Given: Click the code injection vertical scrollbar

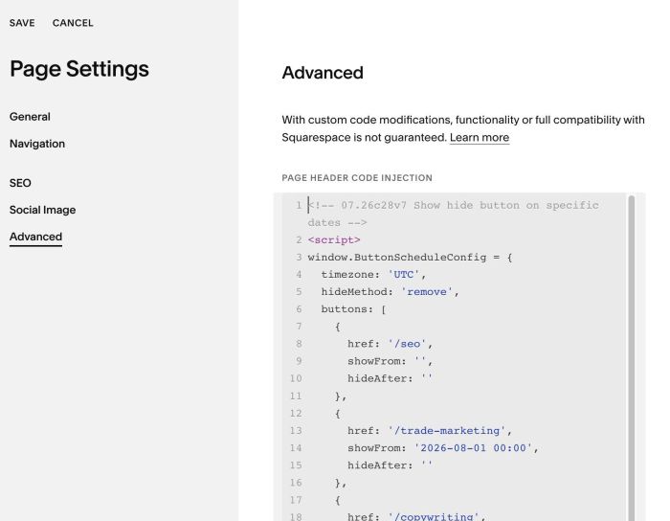Looking at the screenshot, I should pyautogui.click(x=631, y=358).
